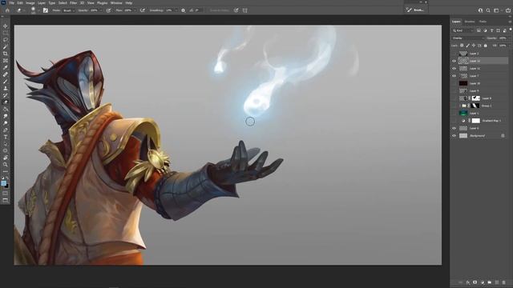The width and height of the screenshot is (513, 288).
Task: Open the Edit Toolbar ellipsis button
Action: click(6, 171)
